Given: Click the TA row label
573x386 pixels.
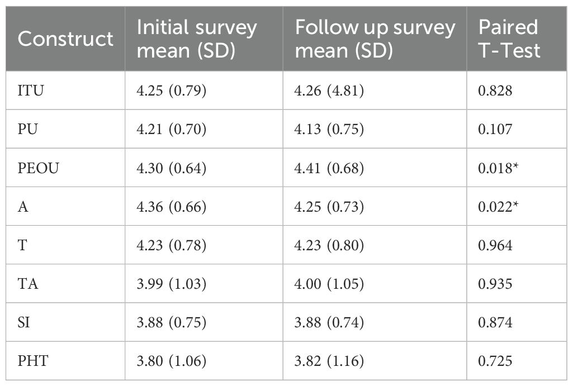Looking at the screenshot, I should coord(28,284).
